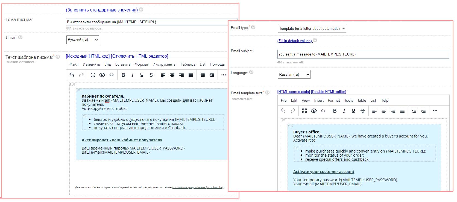Click Italic icon in Russian editor toolbar

pos(133,75)
